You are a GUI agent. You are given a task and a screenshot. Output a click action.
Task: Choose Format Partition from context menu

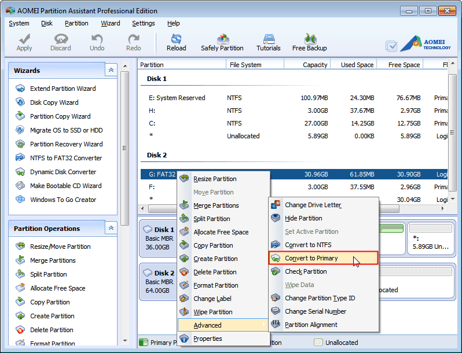coord(223,285)
